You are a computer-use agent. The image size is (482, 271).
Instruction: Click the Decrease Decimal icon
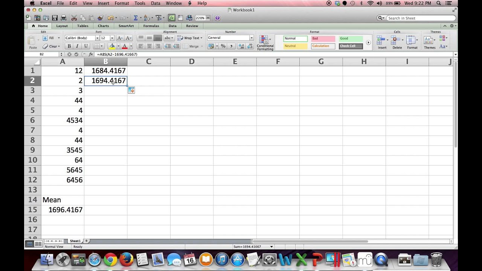[250, 46]
